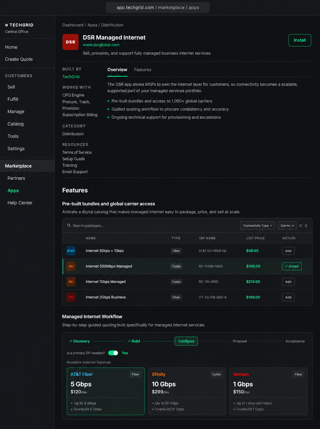Click the TYPE column header
This screenshot has width=320, height=429.
[176, 238]
